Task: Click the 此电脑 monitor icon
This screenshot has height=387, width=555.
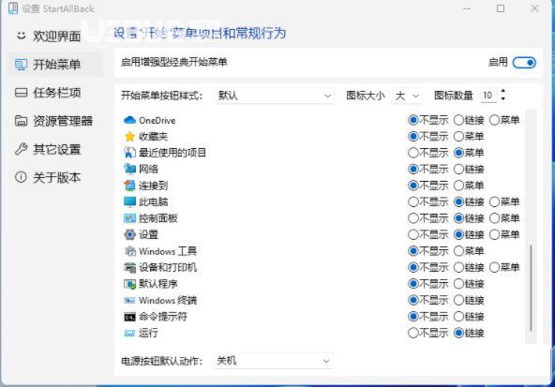Action: click(x=129, y=201)
